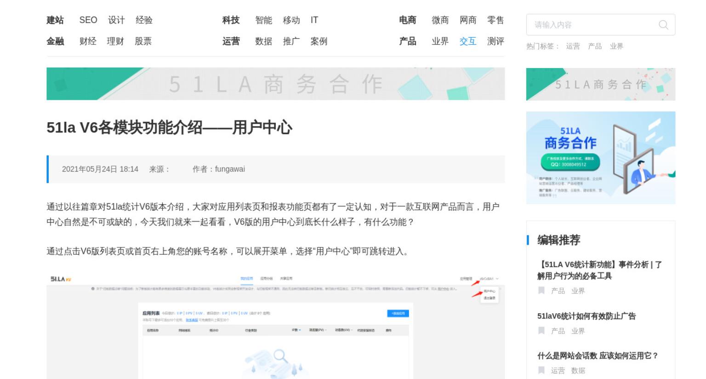Open the SEO subcategory

(x=88, y=20)
